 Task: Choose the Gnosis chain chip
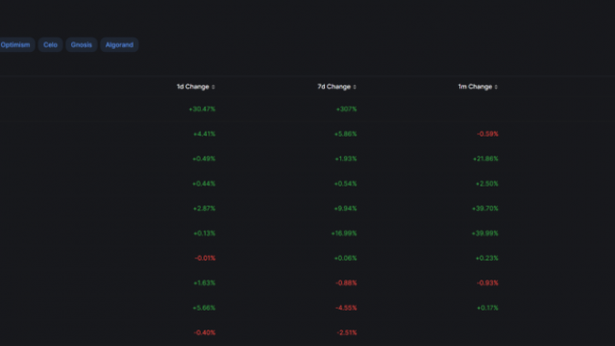81,45
